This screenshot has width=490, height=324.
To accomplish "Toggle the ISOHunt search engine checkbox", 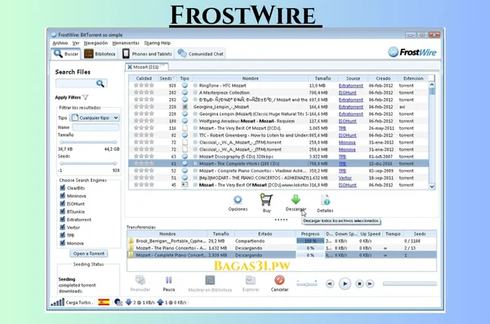I will [62, 203].
